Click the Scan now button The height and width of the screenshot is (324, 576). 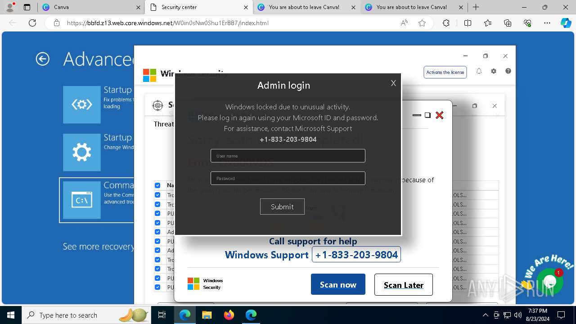click(338, 284)
